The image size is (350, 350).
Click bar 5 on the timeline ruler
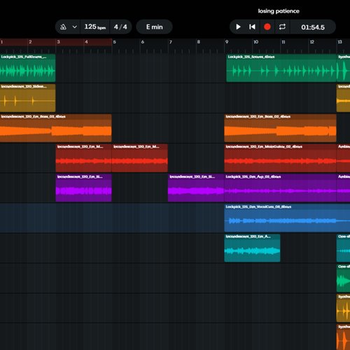(114, 42)
